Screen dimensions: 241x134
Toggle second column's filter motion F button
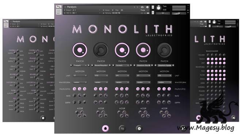101,89
